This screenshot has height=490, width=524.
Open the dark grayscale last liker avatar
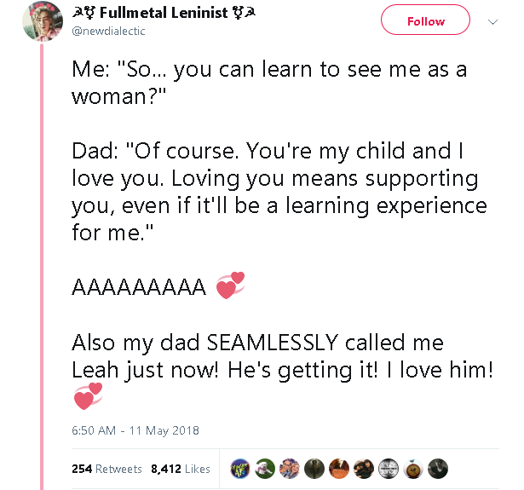pyautogui.click(x=438, y=469)
